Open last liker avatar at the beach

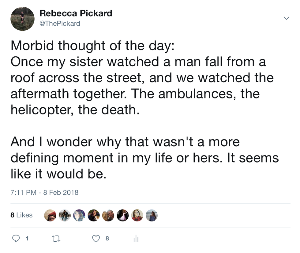pyautogui.click(x=151, y=215)
